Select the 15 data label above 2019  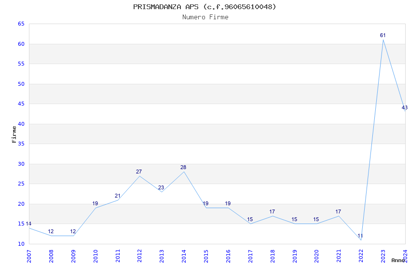tap(294, 219)
